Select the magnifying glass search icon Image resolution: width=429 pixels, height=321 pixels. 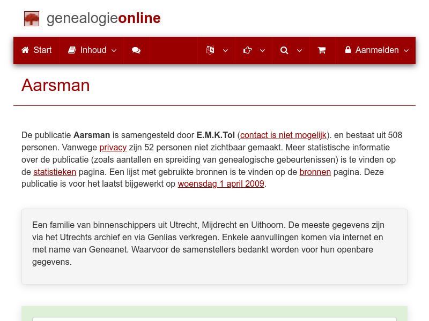tap(284, 50)
